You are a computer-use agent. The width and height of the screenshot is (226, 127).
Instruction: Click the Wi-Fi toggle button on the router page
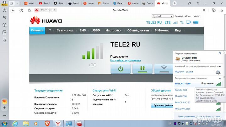[164, 69]
